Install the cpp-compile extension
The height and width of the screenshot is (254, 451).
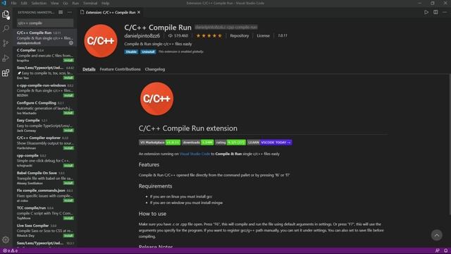(68, 166)
